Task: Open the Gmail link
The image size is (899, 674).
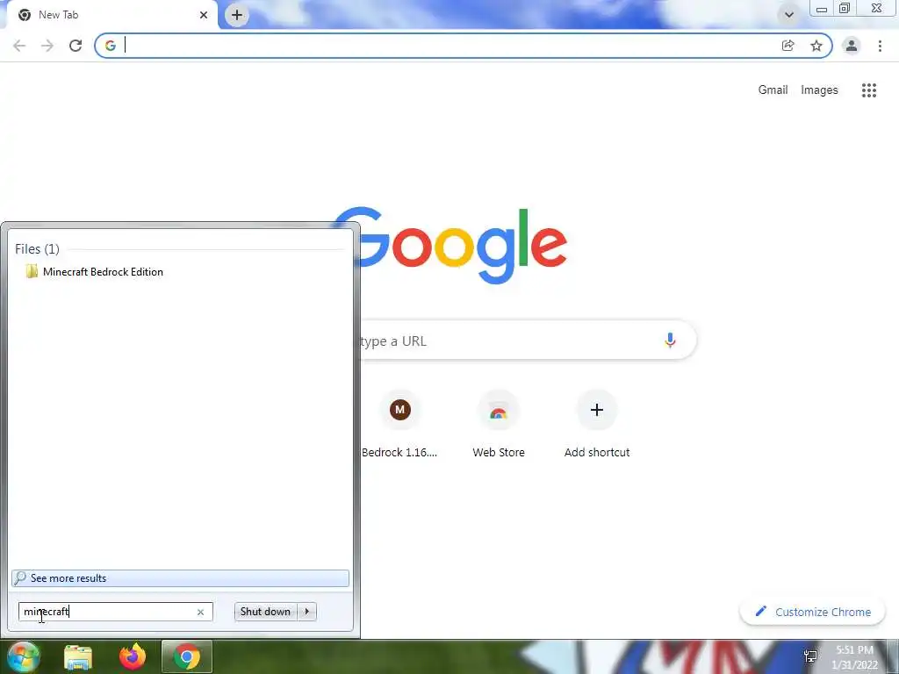Action: pyautogui.click(x=773, y=90)
